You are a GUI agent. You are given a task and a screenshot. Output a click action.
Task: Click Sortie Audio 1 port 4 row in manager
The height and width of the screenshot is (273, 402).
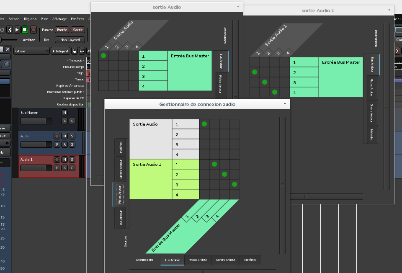(x=186, y=195)
